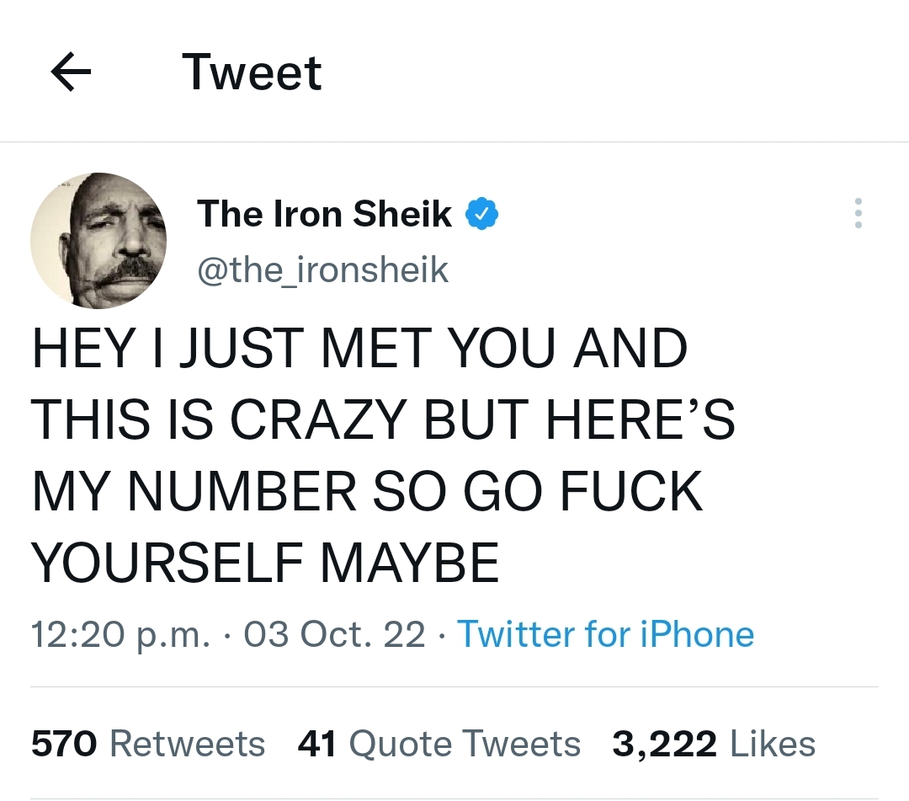The width and height of the screenshot is (909, 801).
Task: Go back using the left arrow
Action: click(71, 73)
